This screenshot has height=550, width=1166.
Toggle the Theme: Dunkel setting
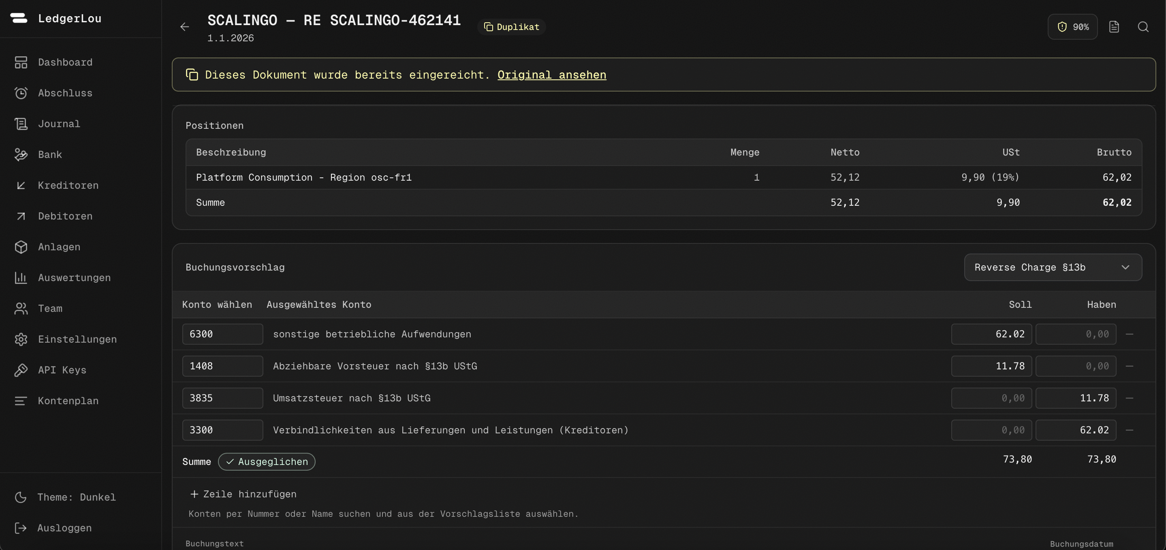click(76, 497)
